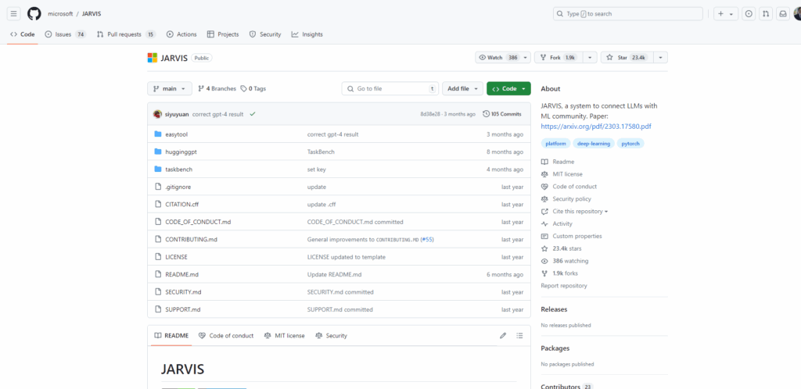This screenshot has height=389, width=801.
Task: Open the Security tab in repo nav
Action: (265, 34)
